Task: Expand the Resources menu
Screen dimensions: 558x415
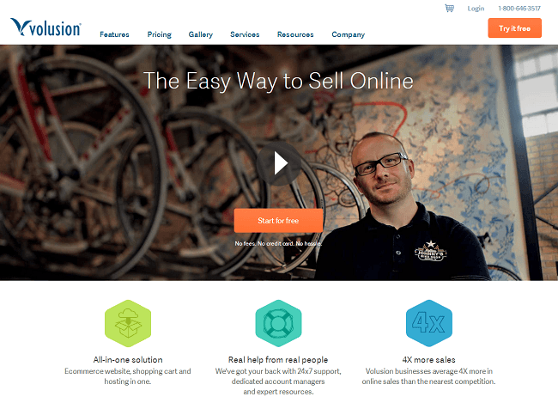Action: click(295, 34)
